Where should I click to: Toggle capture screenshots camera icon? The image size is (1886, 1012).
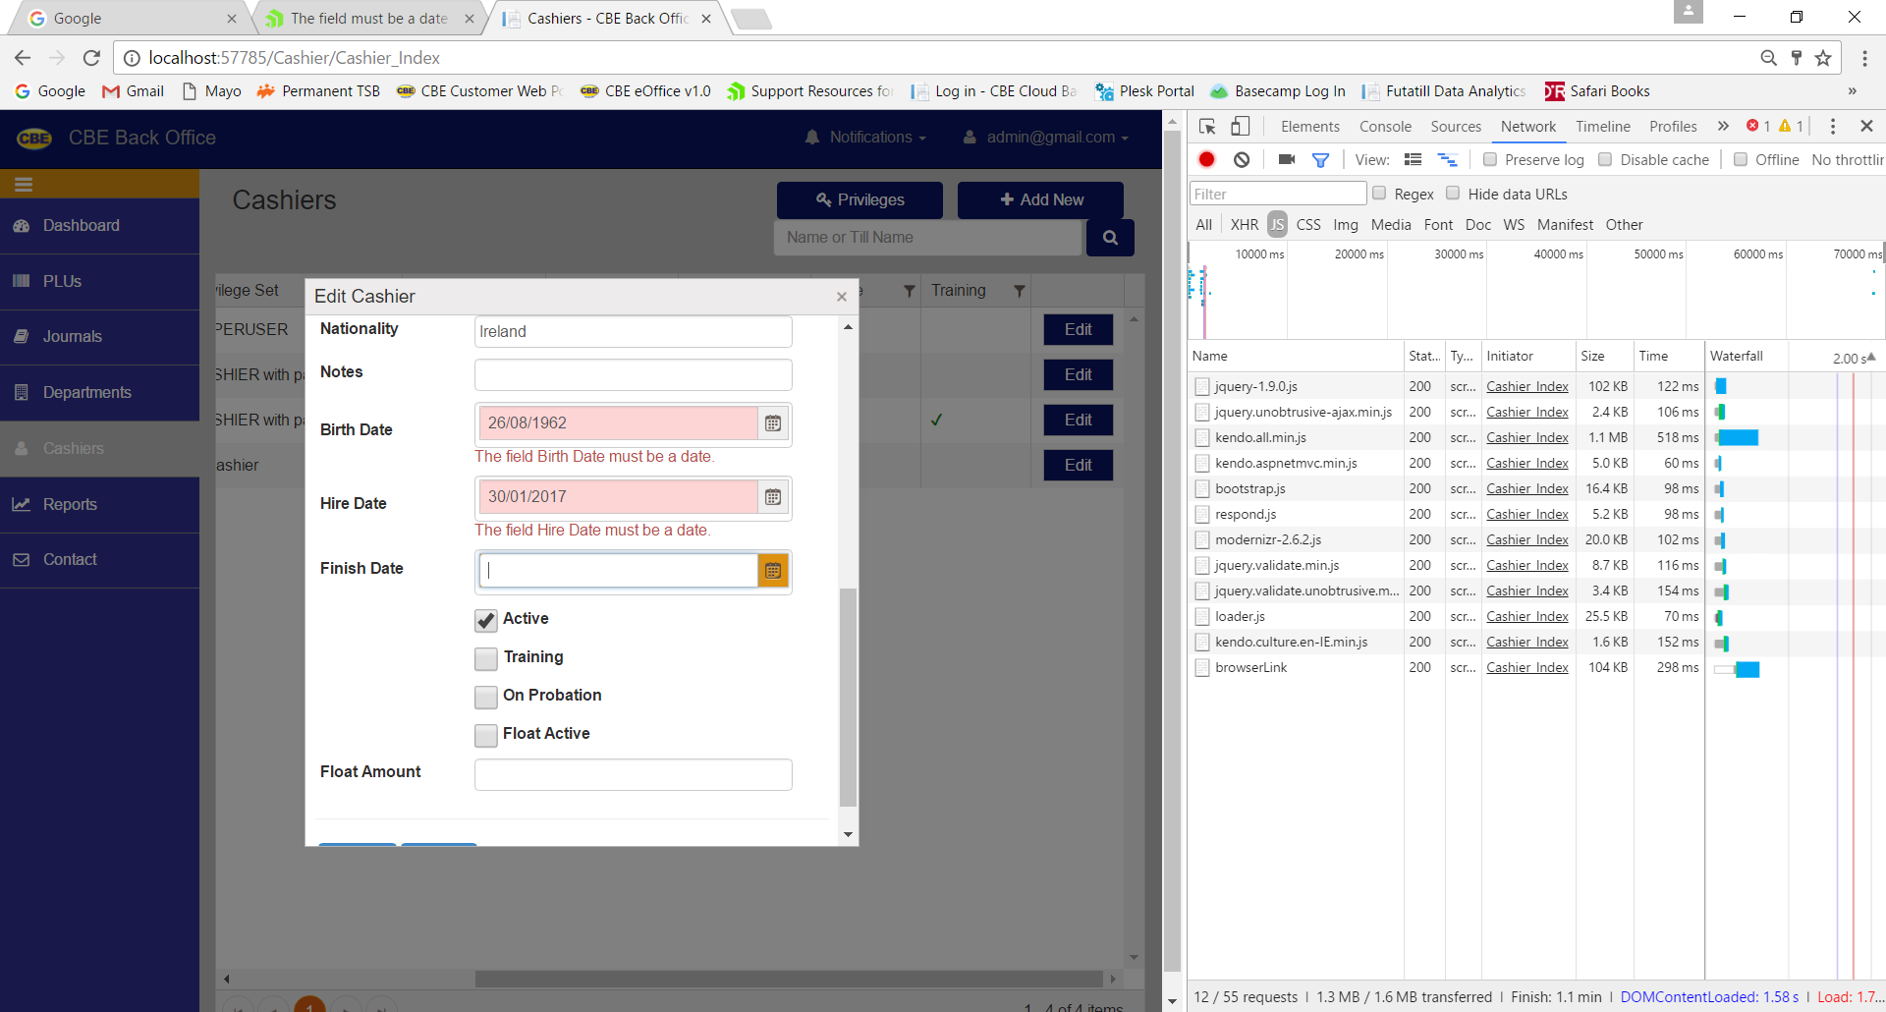tap(1287, 159)
